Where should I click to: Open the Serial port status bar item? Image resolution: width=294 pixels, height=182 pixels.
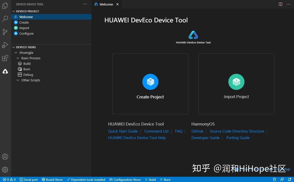pyautogui.click(x=29, y=179)
